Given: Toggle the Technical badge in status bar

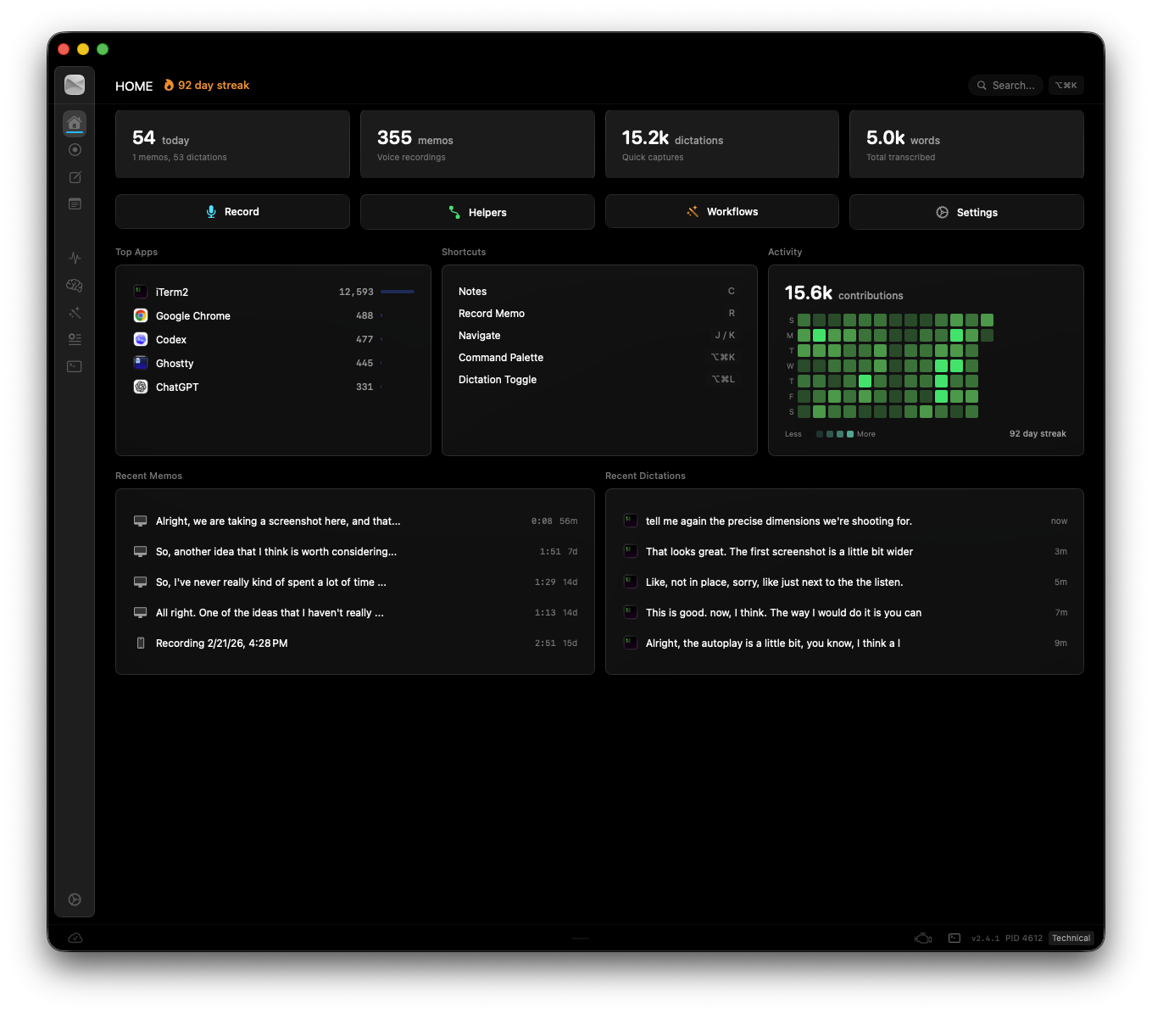Looking at the screenshot, I should (x=1071, y=938).
